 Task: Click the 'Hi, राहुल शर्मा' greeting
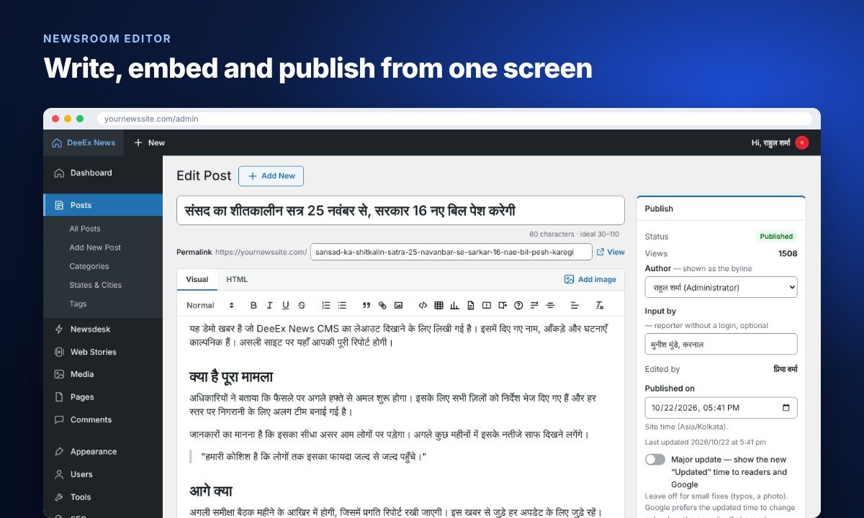tap(770, 142)
